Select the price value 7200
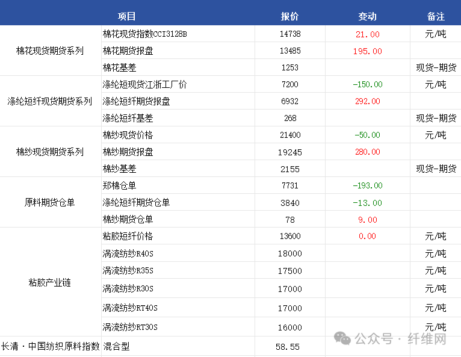This screenshot has height=357, width=461. click(x=290, y=84)
